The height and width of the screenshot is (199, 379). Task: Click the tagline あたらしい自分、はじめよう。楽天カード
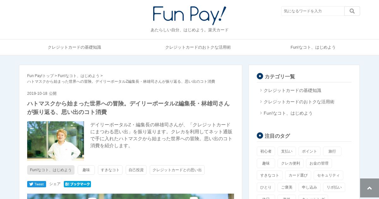189,30
